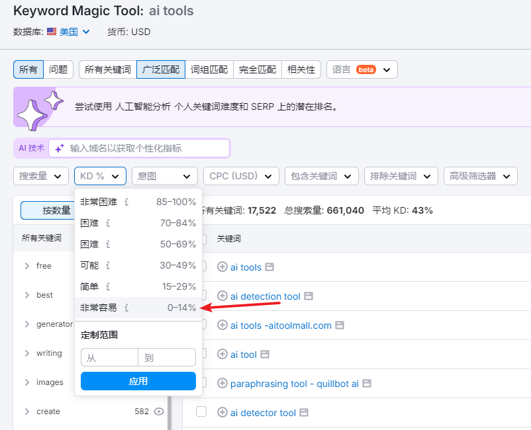The height and width of the screenshot is (430, 531).
Task: Select 广泛匹配 match type
Action: click(161, 69)
